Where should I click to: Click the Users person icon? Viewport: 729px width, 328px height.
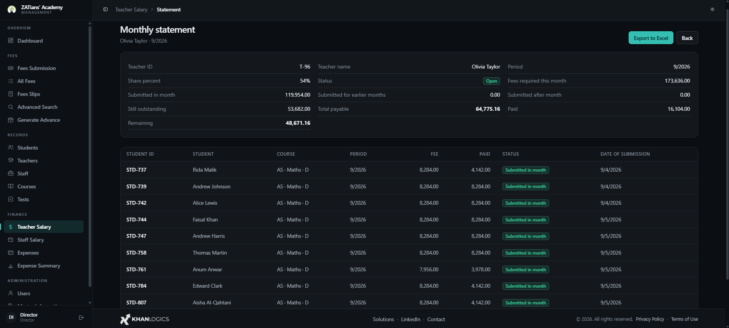[11, 293]
